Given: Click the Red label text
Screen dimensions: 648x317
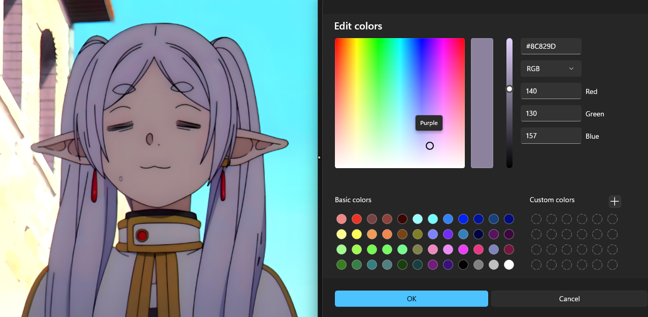Looking at the screenshot, I should pos(592,91).
